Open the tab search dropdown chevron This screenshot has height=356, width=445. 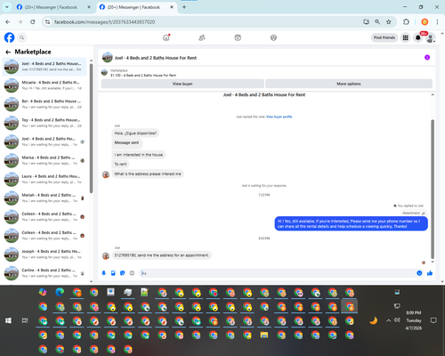7,7
